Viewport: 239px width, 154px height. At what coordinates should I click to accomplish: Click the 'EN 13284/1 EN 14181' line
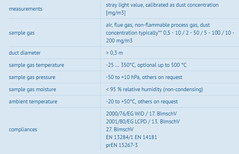(131, 137)
